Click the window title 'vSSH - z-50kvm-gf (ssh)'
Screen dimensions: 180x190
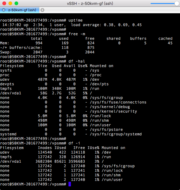(x=90, y=4)
